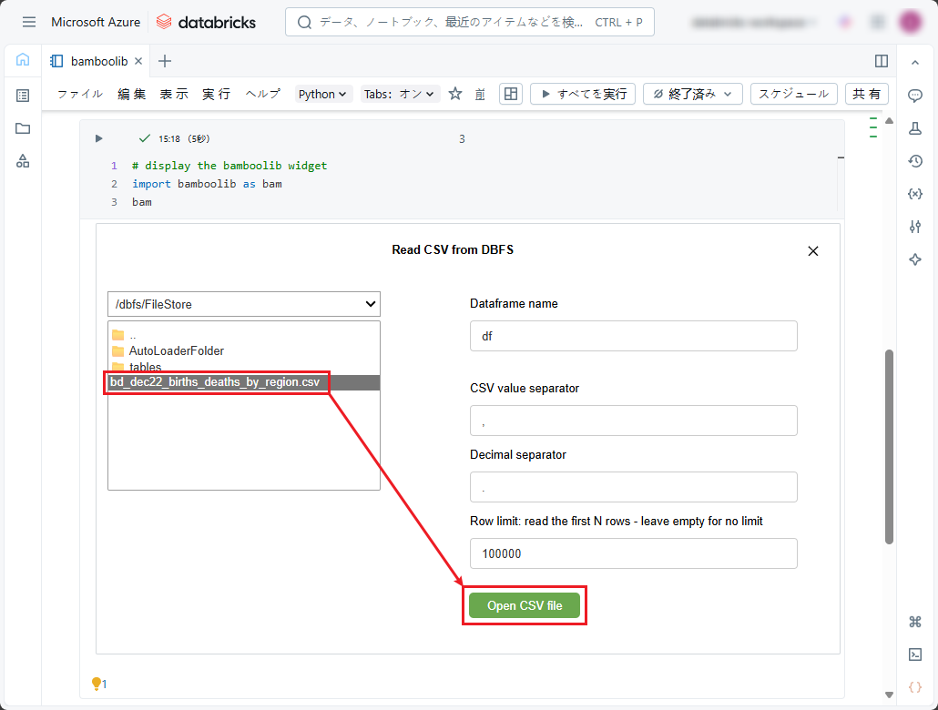Open the variables {x} panel

click(915, 194)
